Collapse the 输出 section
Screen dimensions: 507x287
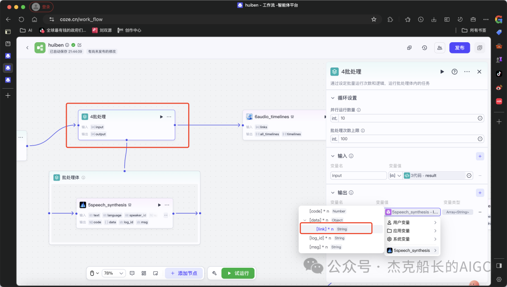[x=333, y=193]
